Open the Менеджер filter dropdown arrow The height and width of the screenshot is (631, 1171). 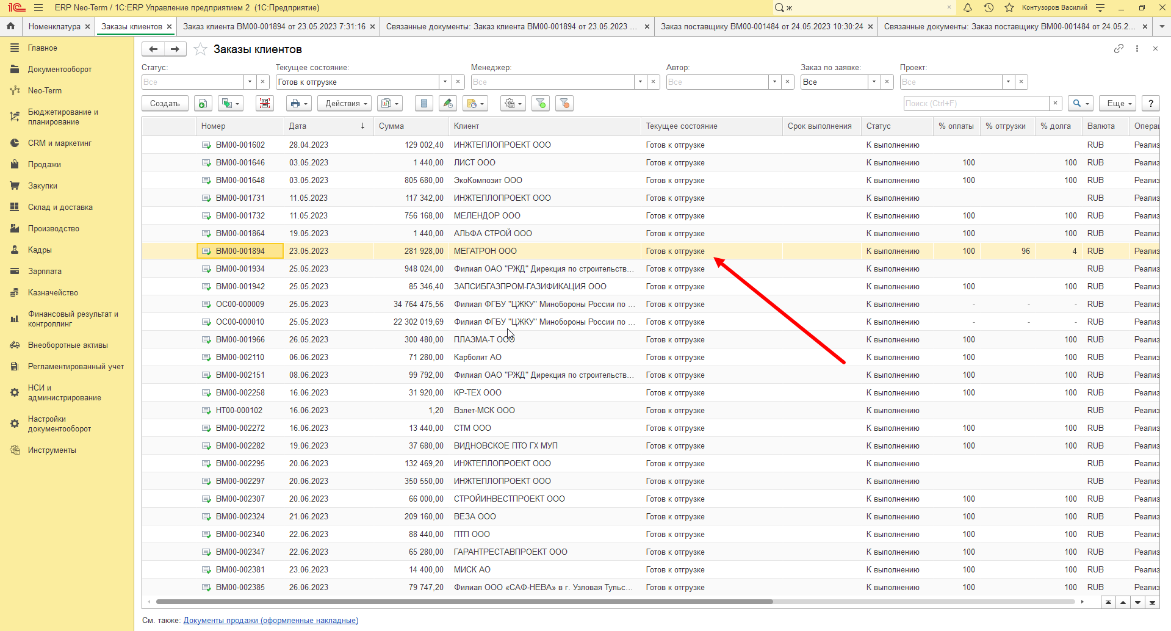[x=640, y=82]
